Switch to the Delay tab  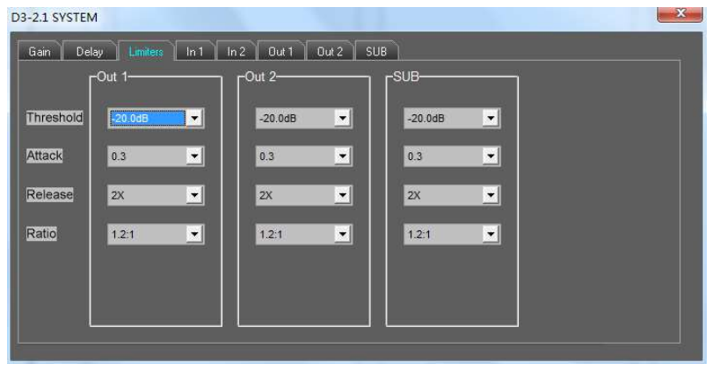pos(90,52)
